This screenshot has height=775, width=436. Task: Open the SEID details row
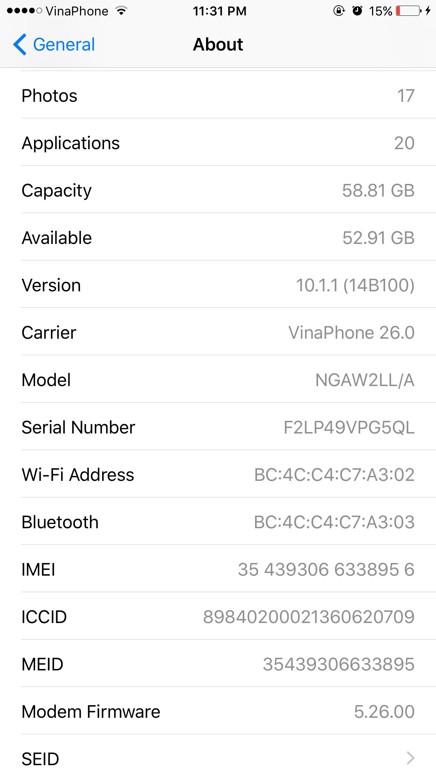pos(218,758)
